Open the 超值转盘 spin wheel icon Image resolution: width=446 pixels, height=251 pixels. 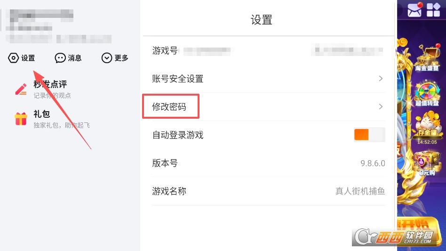[427, 93]
